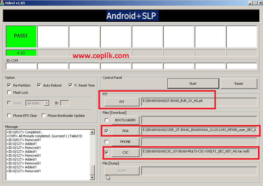Click the ID field beside AP RAM
Image resolution: width=263 pixels, height=186 pixels.
65,103
